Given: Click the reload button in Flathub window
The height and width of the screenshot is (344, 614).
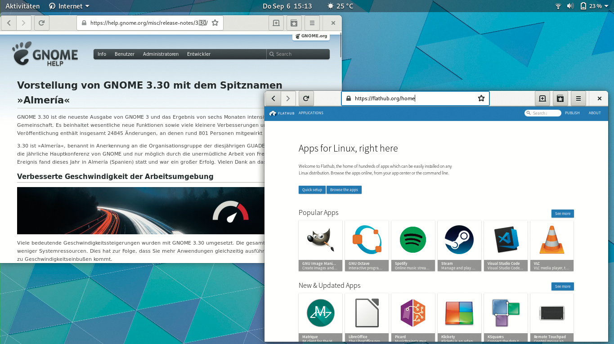Looking at the screenshot, I should point(306,98).
